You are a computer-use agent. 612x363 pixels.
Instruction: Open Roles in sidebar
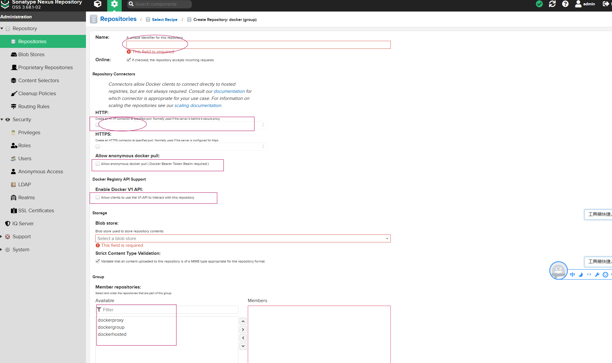click(x=43, y=145)
